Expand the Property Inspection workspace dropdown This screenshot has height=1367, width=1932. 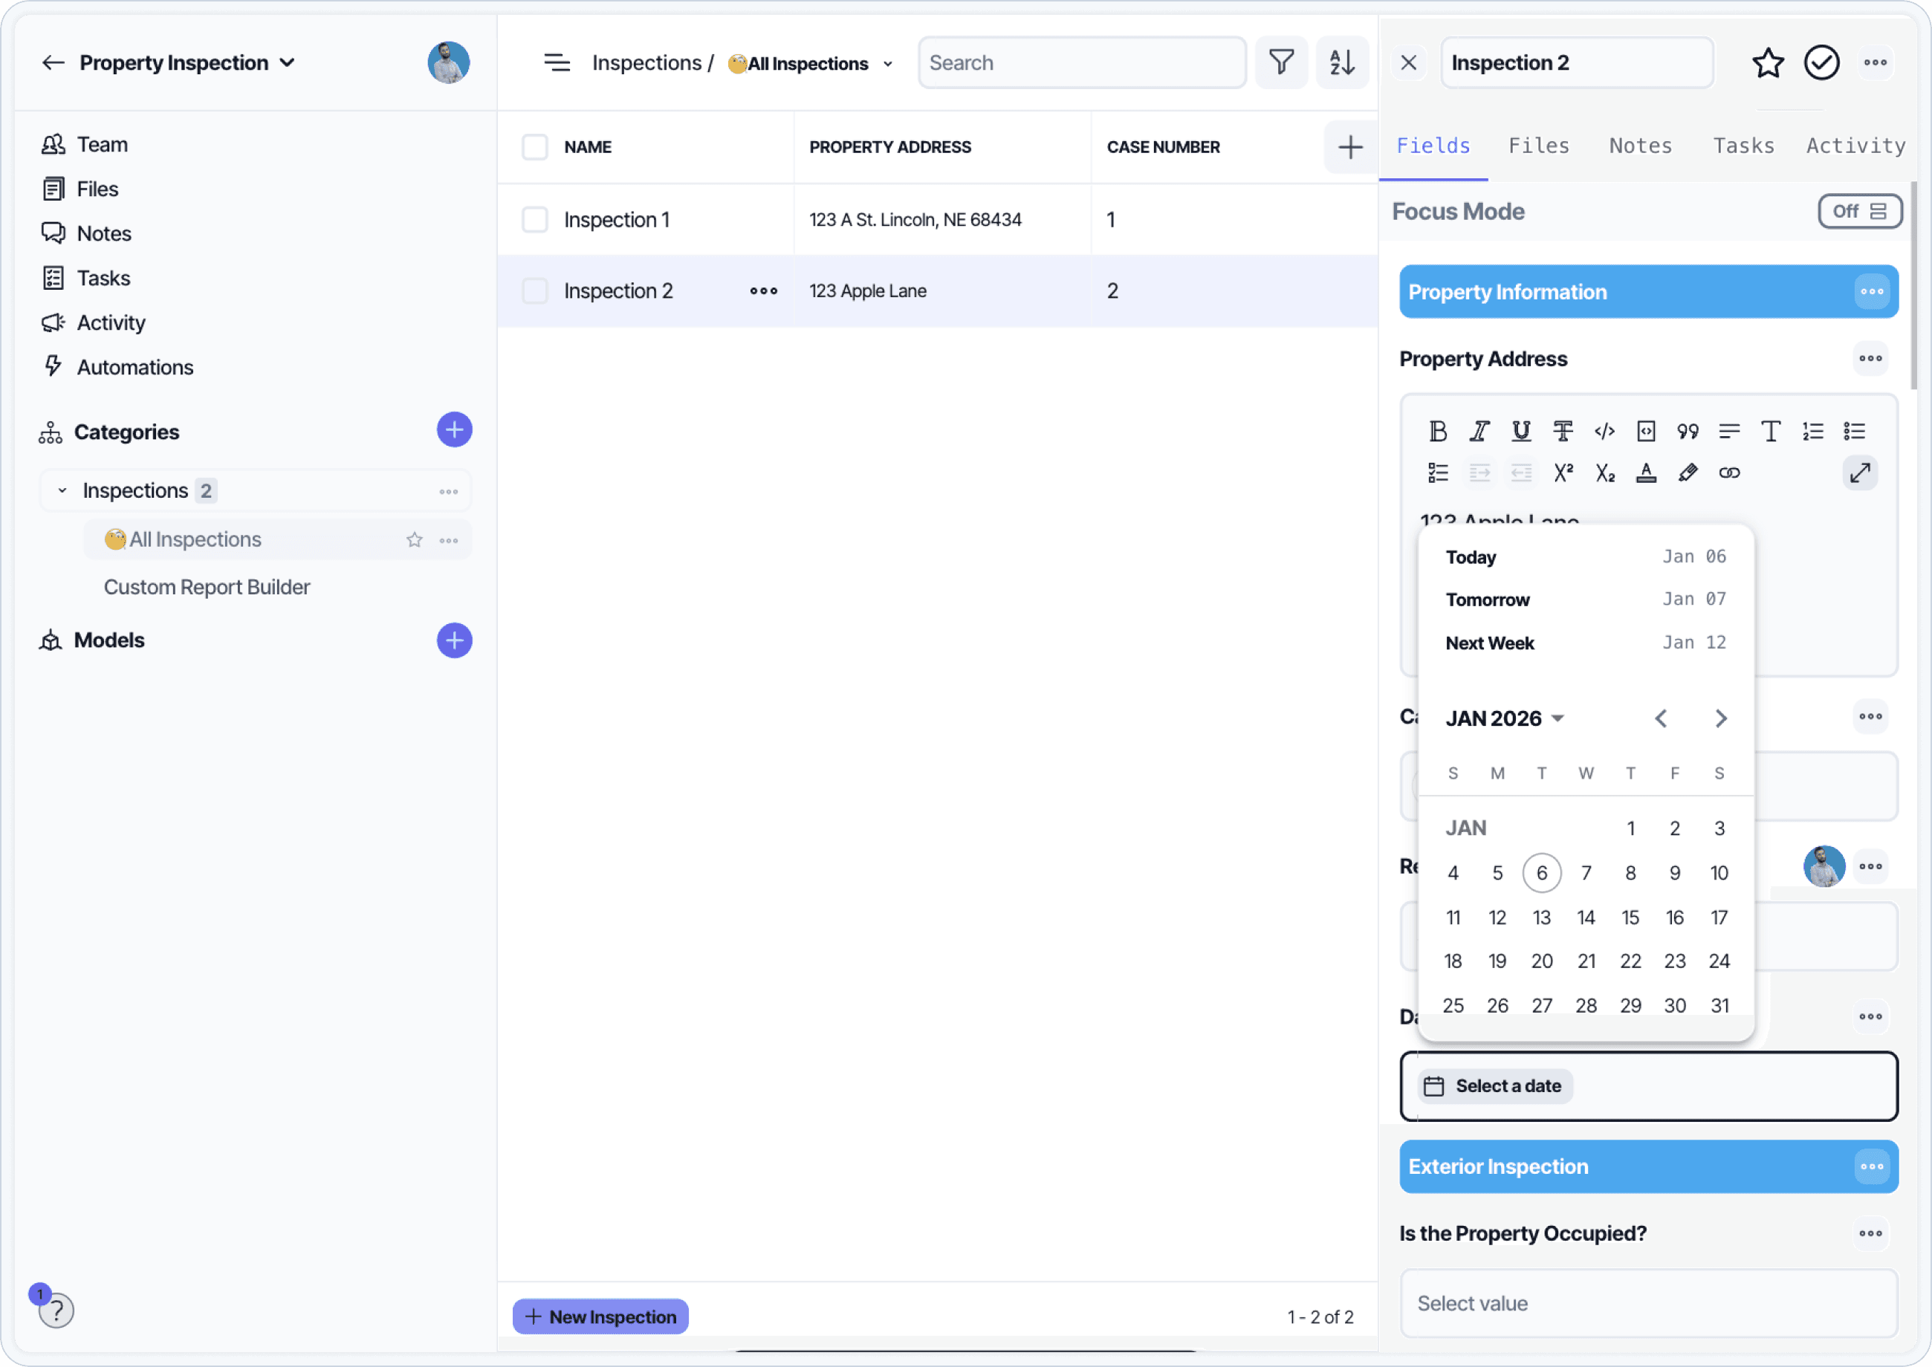point(287,62)
